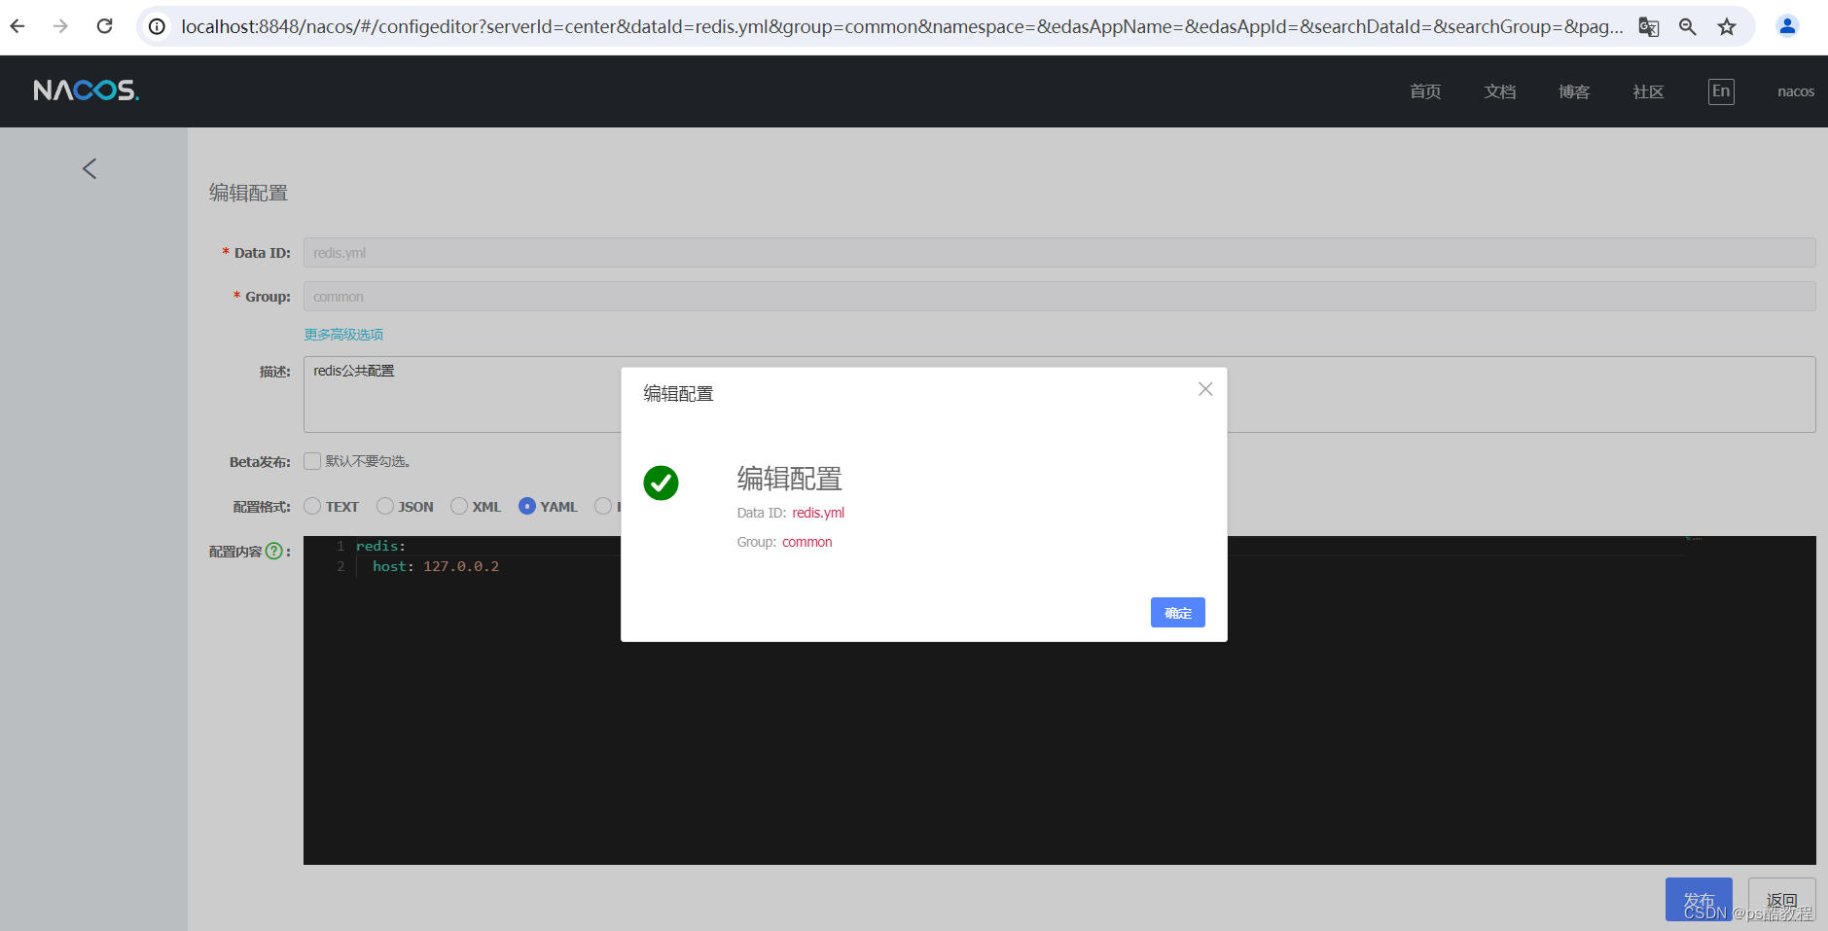The image size is (1828, 931).
Task: Click red common text in dialog
Action: point(807,542)
